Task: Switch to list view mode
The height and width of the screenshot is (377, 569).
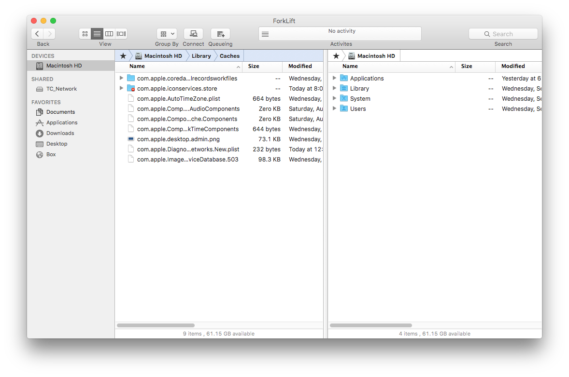Action: 97,34
